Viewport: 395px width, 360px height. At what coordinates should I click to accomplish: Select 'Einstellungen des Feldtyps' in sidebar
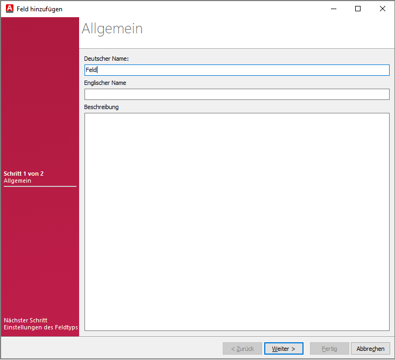pyautogui.click(x=41, y=327)
